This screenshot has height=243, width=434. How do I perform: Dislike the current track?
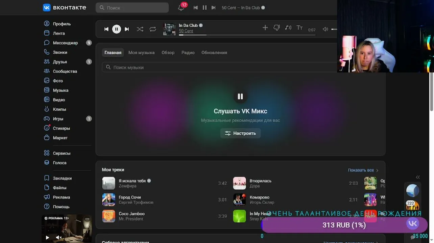[276, 28]
